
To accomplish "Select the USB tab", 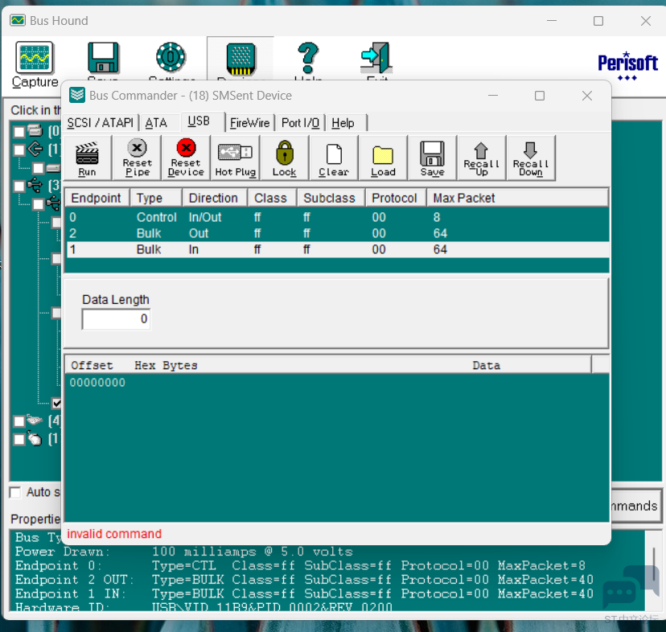I will point(199,121).
